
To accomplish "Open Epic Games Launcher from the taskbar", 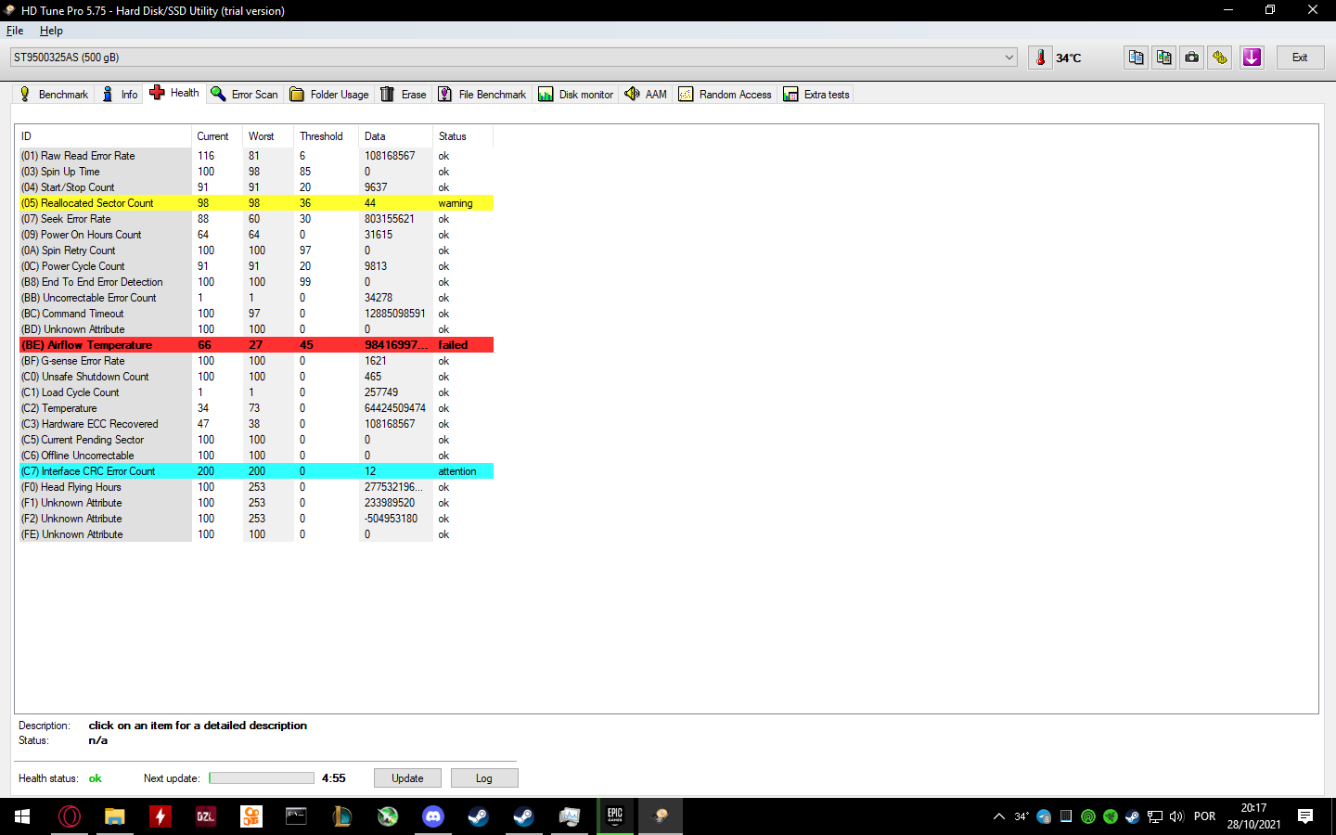I will [614, 816].
